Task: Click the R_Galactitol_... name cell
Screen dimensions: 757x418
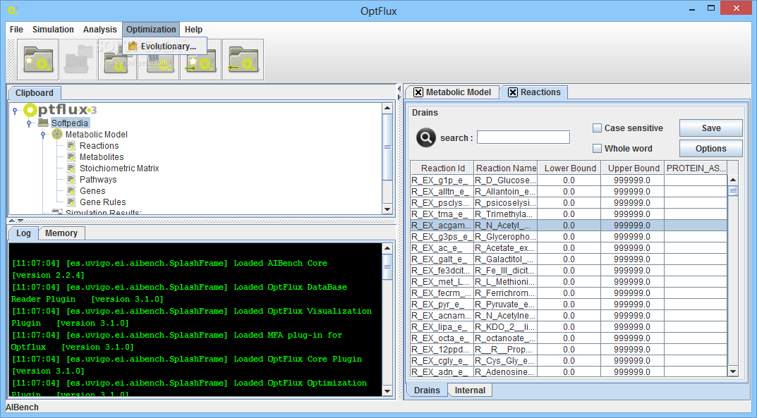Action: 505,259
